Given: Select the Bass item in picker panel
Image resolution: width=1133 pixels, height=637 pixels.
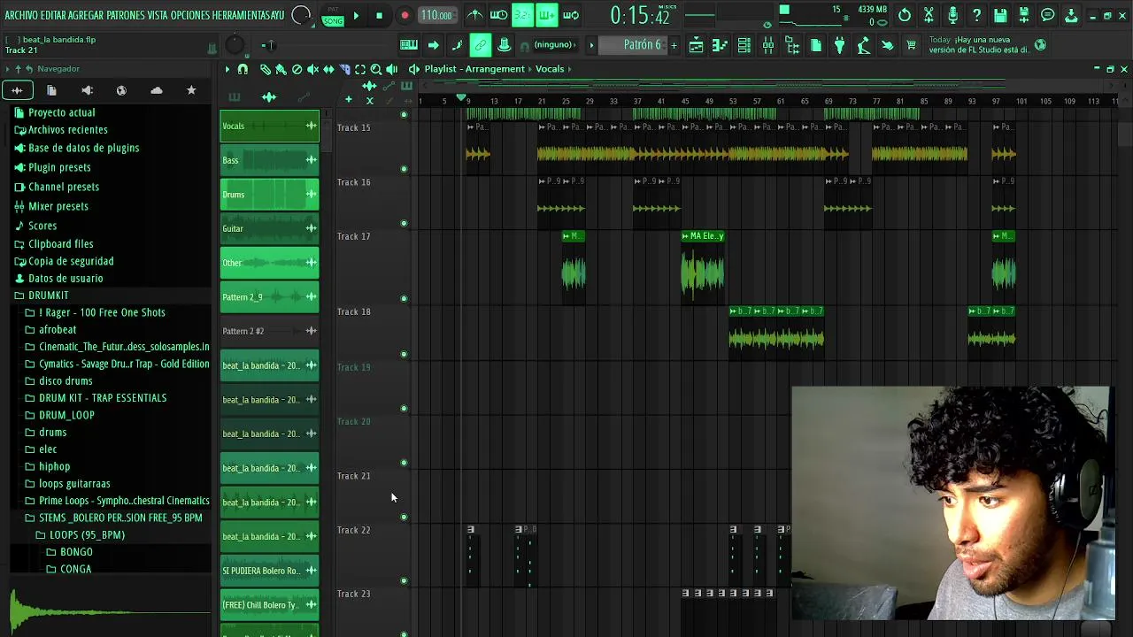Looking at the screenshot, I should point(269,160).
